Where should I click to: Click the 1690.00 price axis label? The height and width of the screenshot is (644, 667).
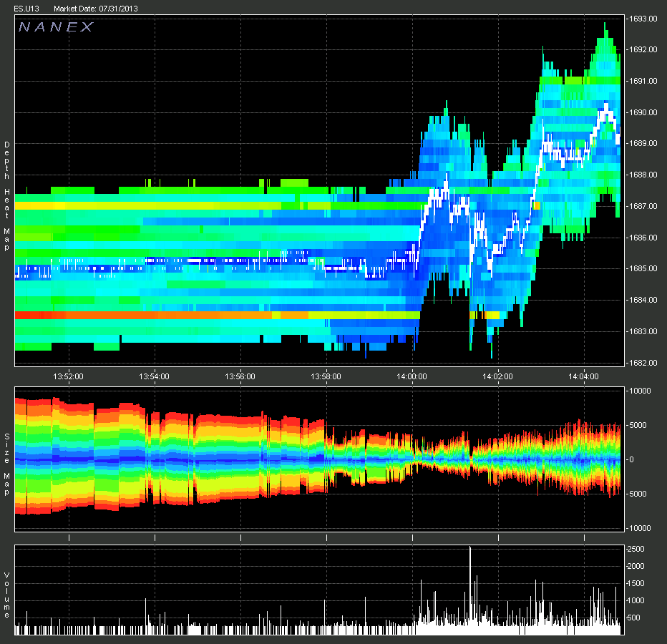click(x=643, y=112)
